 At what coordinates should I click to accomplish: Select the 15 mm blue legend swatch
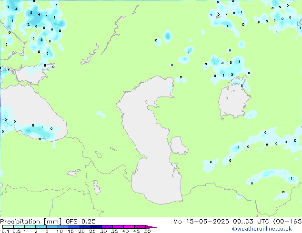pyautogui.click(x=74, y=227)
